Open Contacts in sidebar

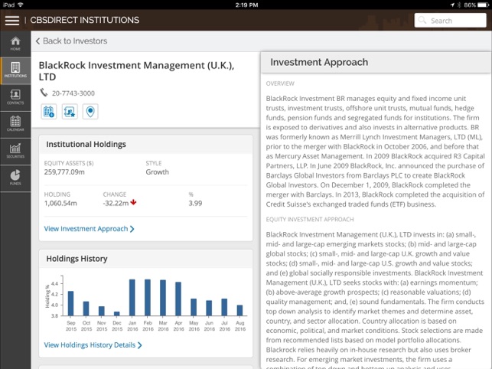[x=15, y=97]
